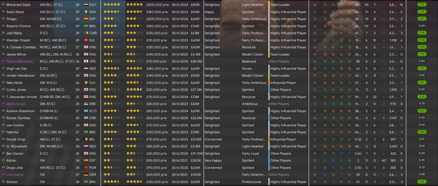The image size is (438, 186).
Task: Open Diogo Jota's player profile
Action: [x=14, y=168]
